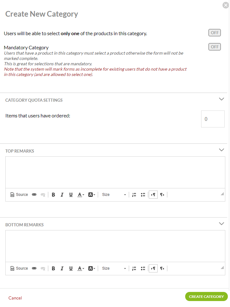
Task: Click the Create Category button
Action: click(x=206, y=297)
